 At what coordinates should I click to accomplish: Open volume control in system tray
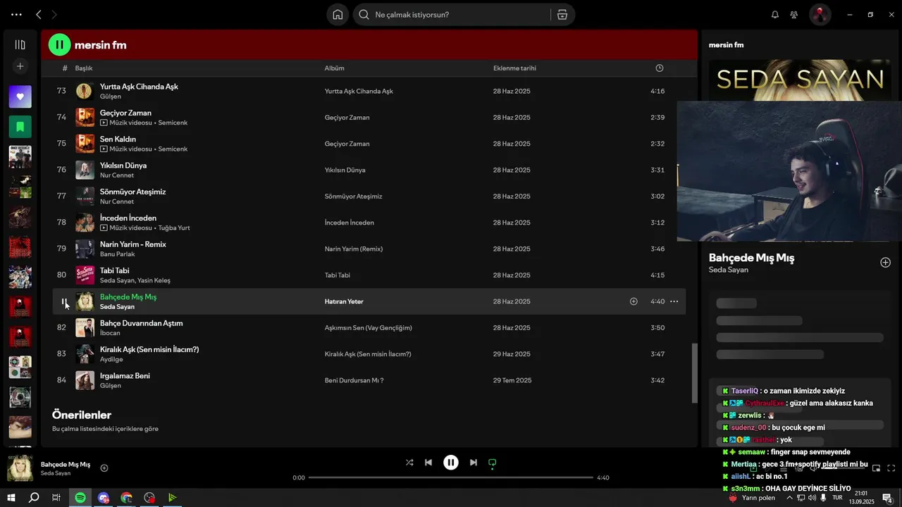(812, 498)
